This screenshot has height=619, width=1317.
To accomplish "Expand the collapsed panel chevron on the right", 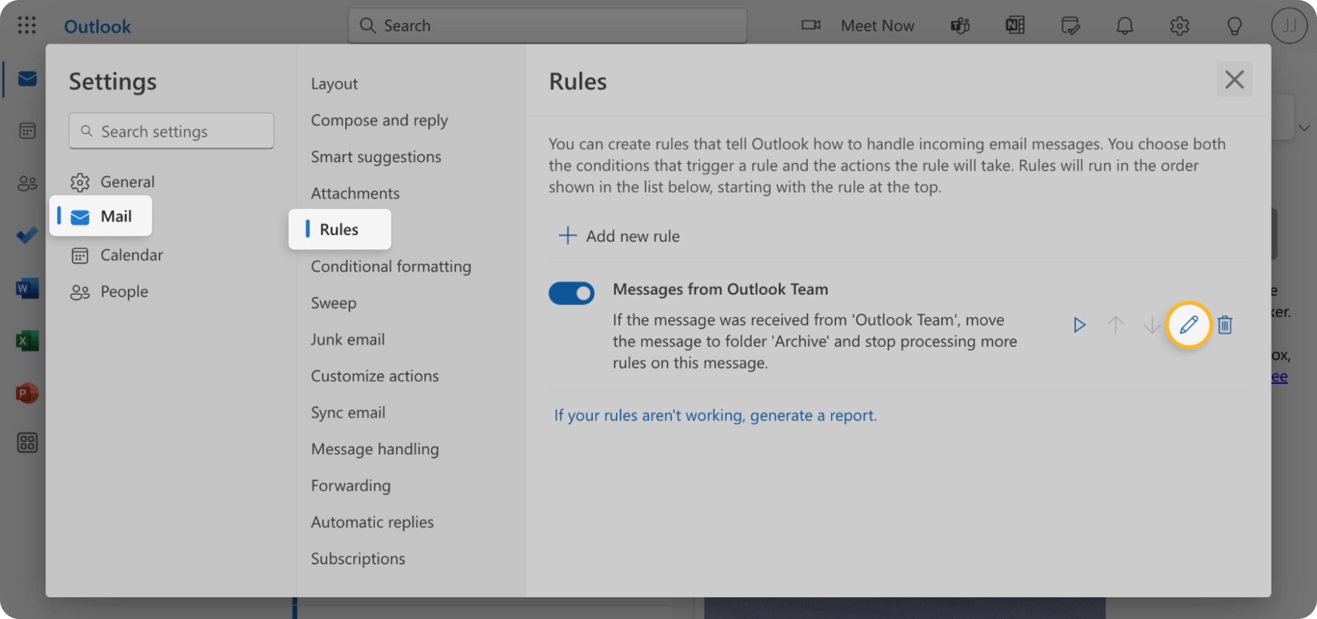I will (x=1305, y=128).
